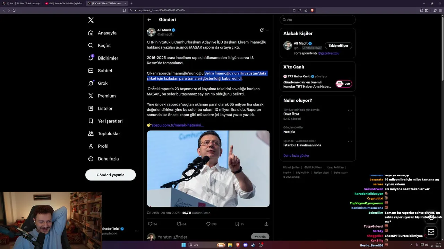The image size is (444, 249).
Task: Open Ali Macit's profile avatar in the post
Action: coord(151,32)
